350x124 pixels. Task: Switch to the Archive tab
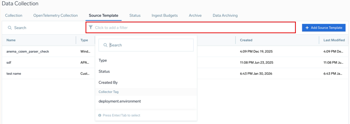point(195,16)
